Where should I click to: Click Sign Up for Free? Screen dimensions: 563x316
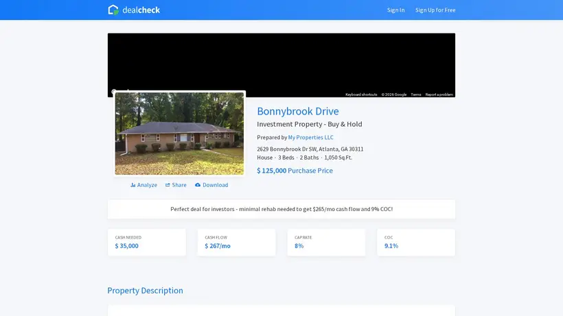[x=435, y=10]
